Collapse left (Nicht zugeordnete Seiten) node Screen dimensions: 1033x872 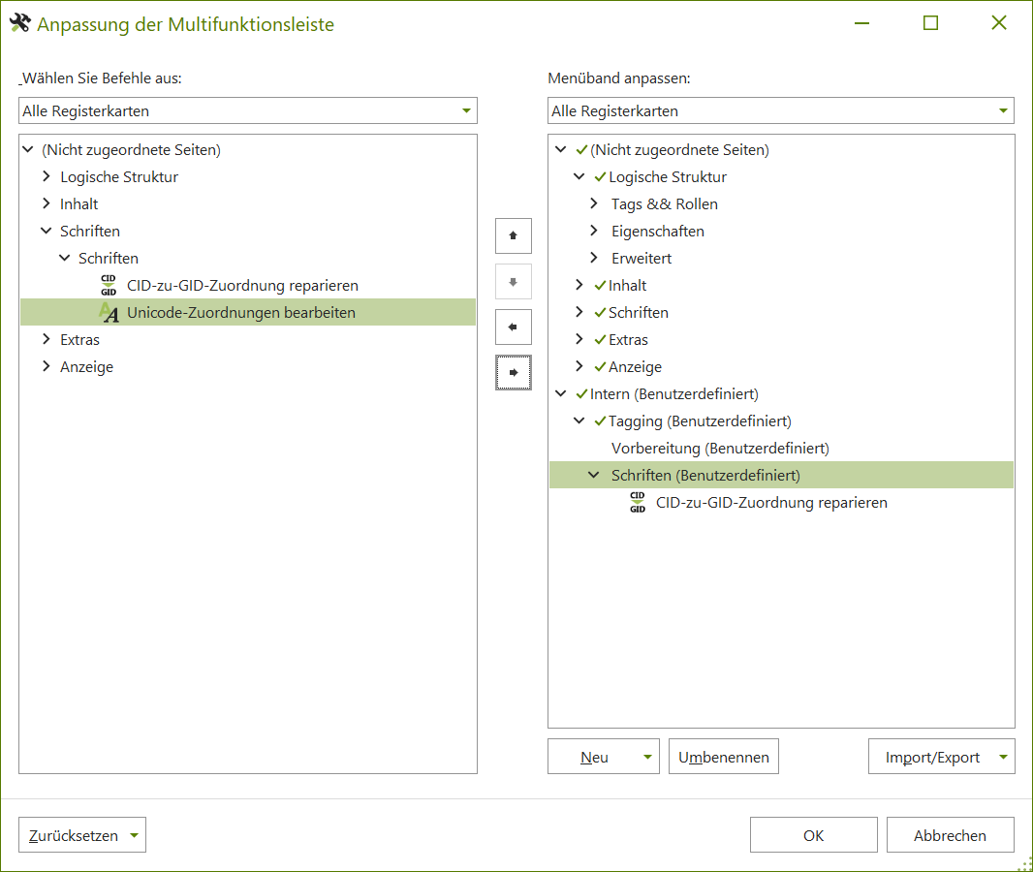28,149
